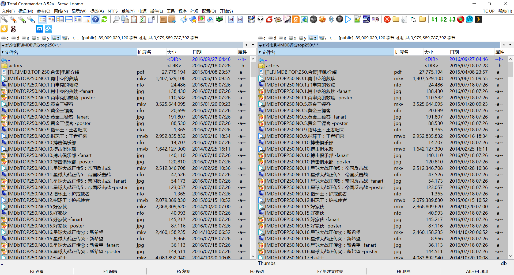Viewport: 514px width, 275px height.
Task: Click the green refresh arrows toolbar icon
Action: [104, 19]
